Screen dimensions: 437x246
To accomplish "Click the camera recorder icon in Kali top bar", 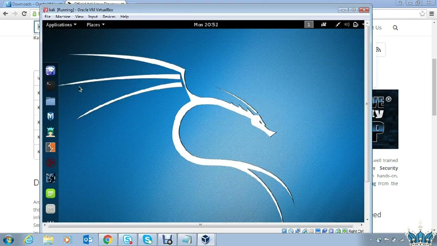I will tap(324, 25).
